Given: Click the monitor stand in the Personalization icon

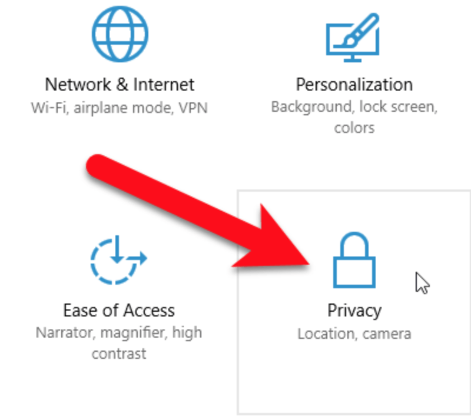Looking at the screenshot, I should [352, 59].
